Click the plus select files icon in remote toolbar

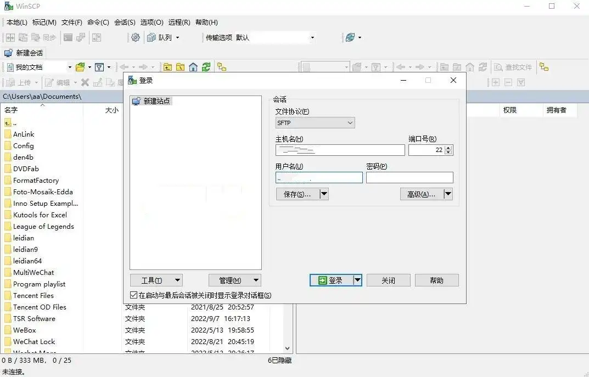click(x=496, y=82)
